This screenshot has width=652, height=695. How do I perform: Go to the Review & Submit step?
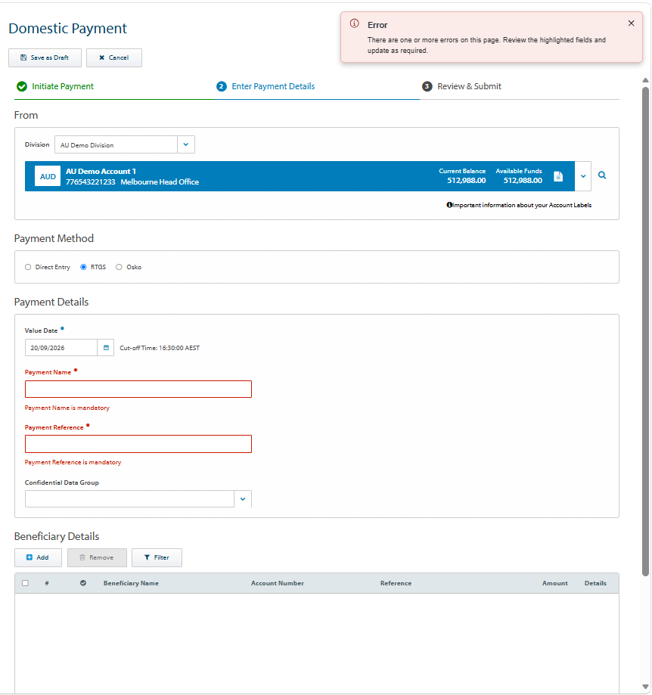click(469, 86)
